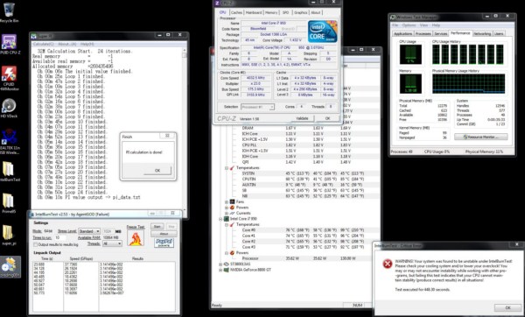Click the Fans node icon in HWMonitor tree

[x=232, y=201]
